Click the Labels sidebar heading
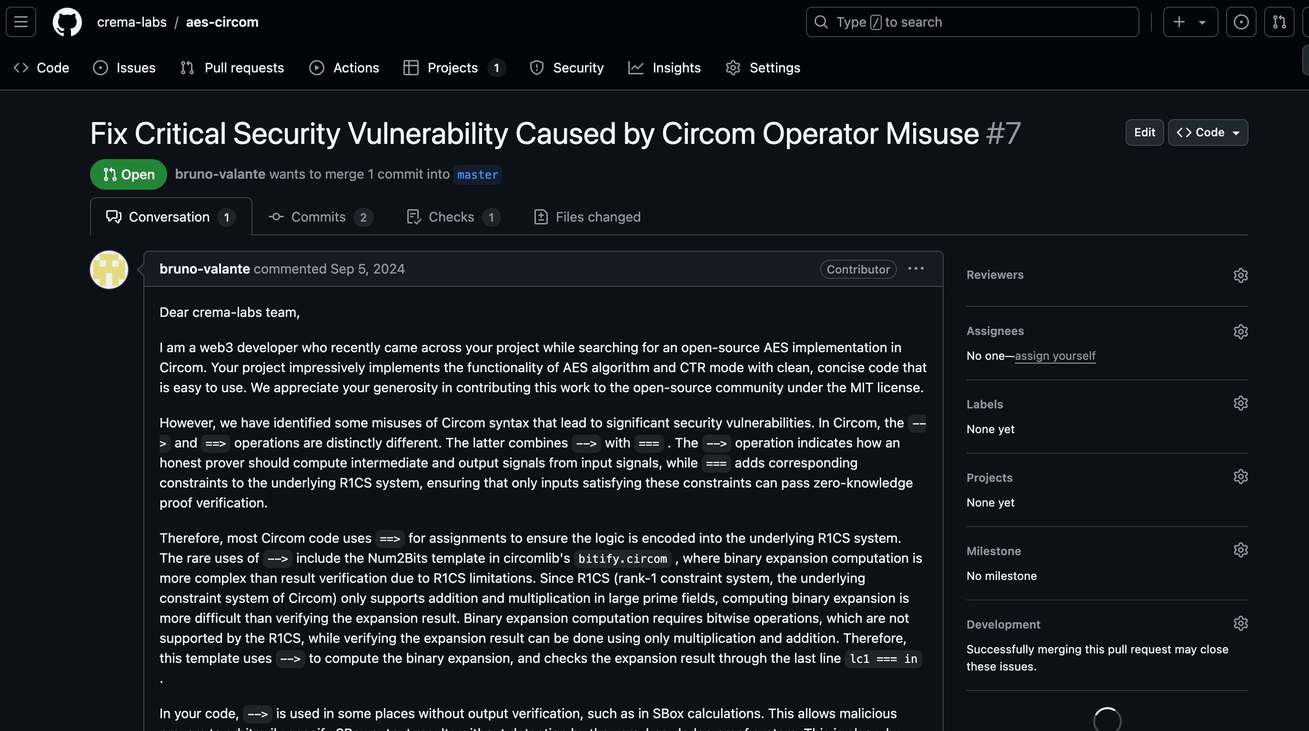 click(x=984, y=404)
